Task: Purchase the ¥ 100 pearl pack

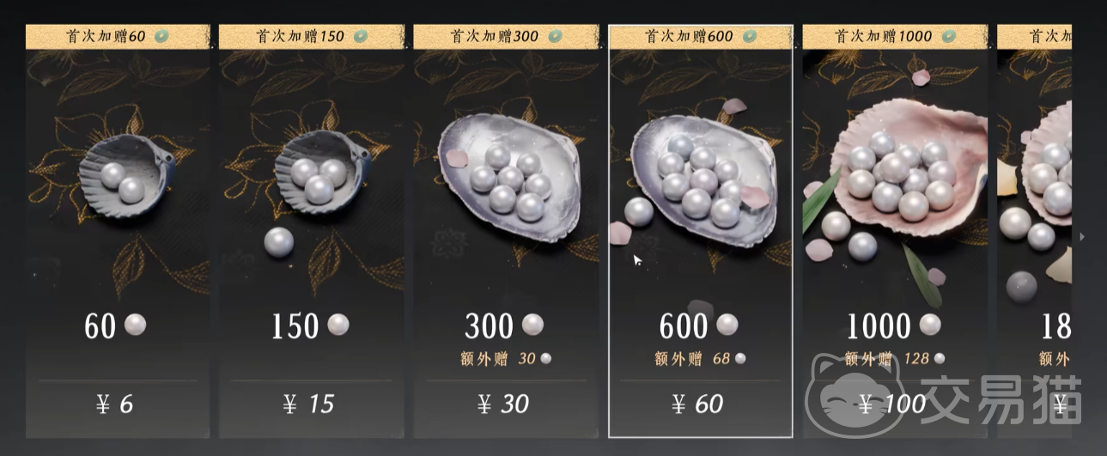Action: tap(894, 404)
